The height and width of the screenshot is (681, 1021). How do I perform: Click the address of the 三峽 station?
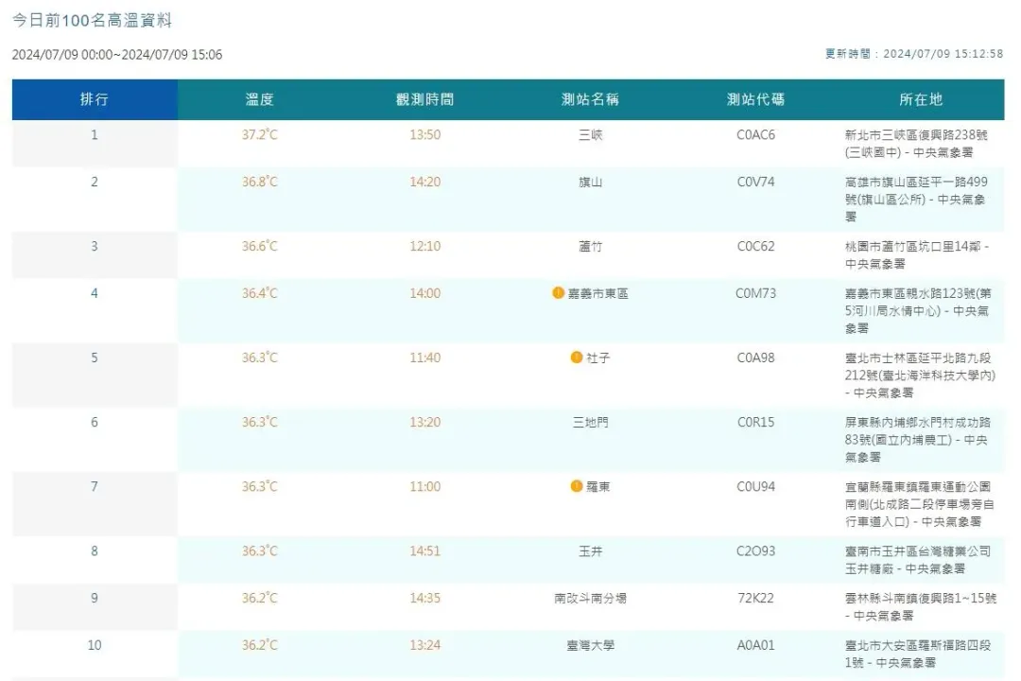[917, 144]
